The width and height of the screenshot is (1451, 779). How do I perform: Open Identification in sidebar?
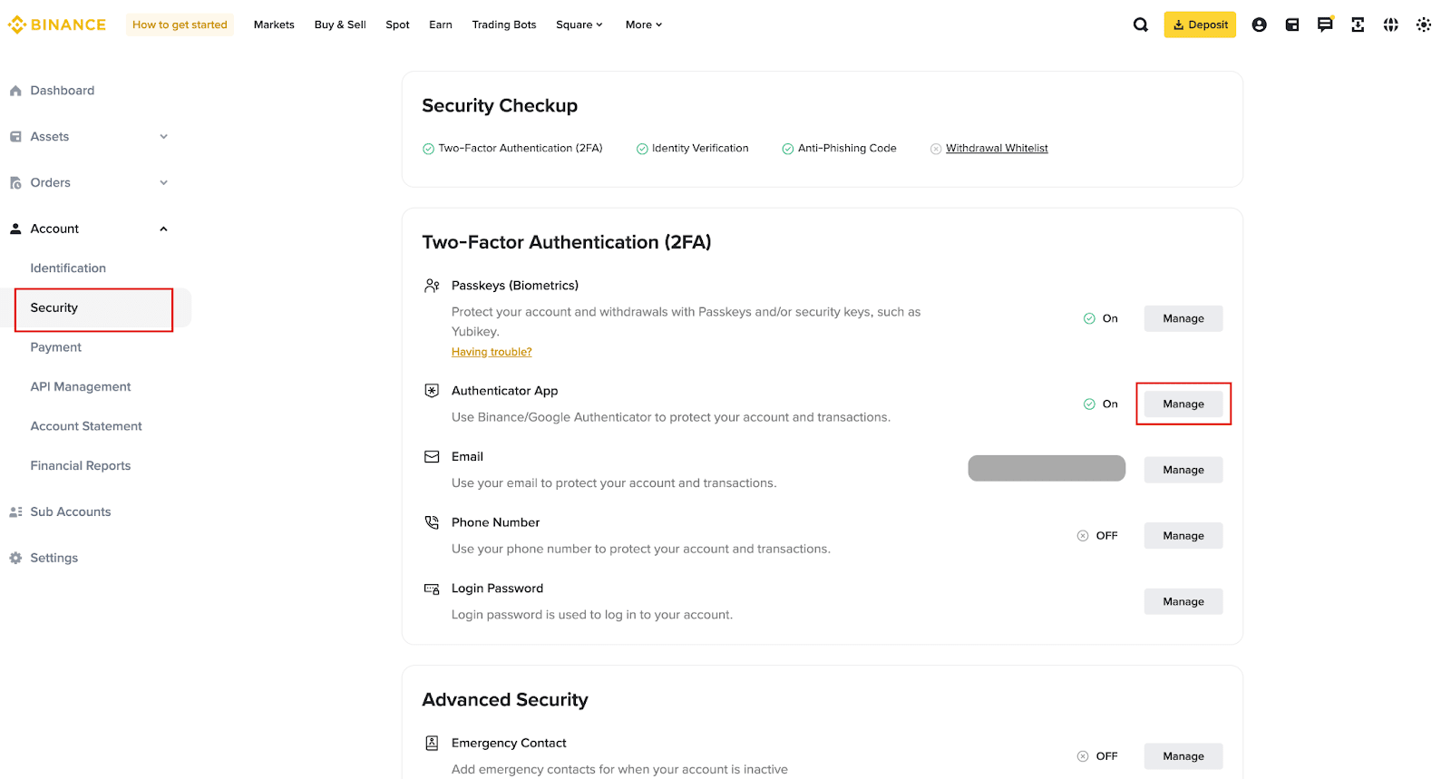click(x=68, y=268)
